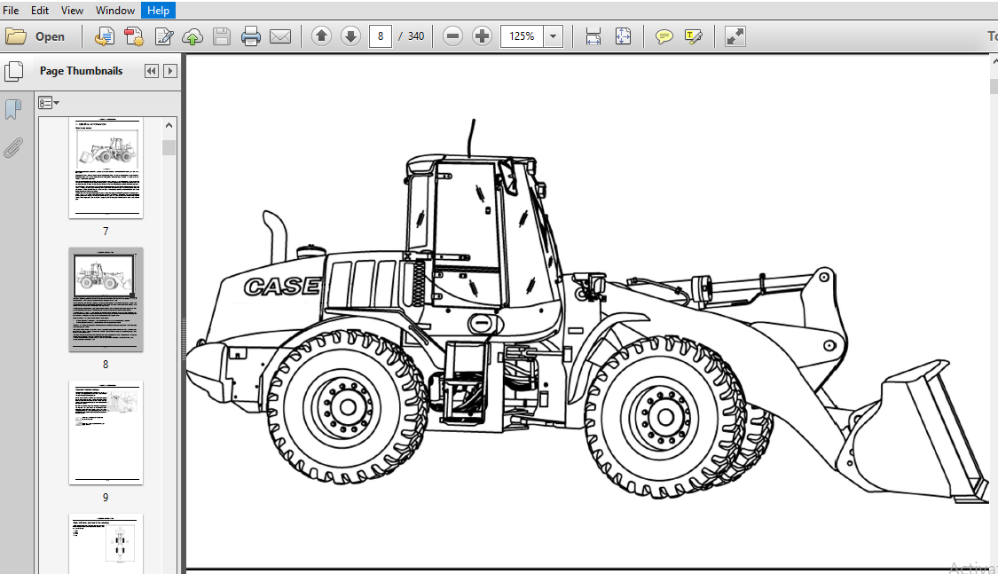Click the thumbnail scrollbar up arrow
Screen dimensions: 998x574
click(x=169, y=125)
